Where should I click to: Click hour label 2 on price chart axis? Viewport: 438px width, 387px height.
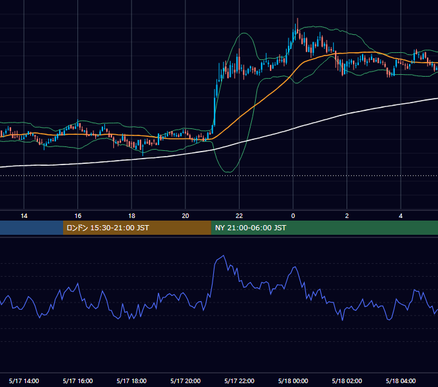point(347,216)
